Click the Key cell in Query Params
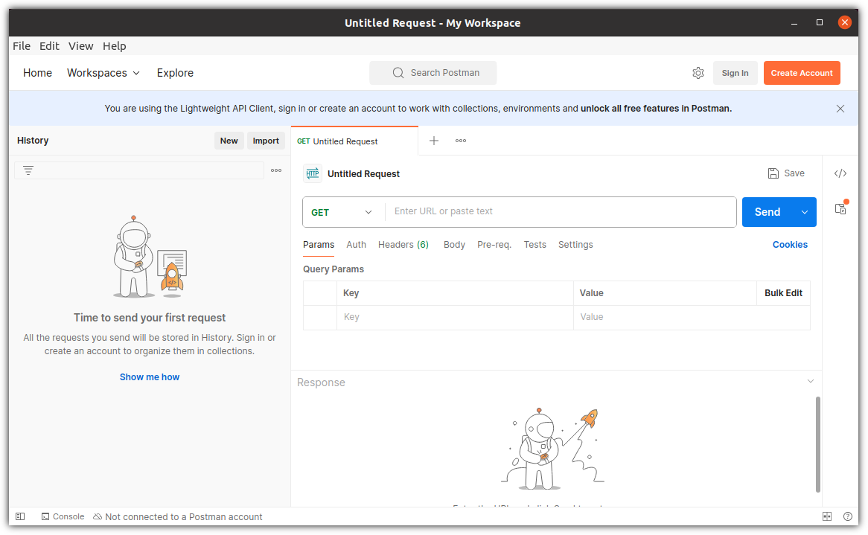The height and width of the screenshot is (535, 868). pos(455,317)
